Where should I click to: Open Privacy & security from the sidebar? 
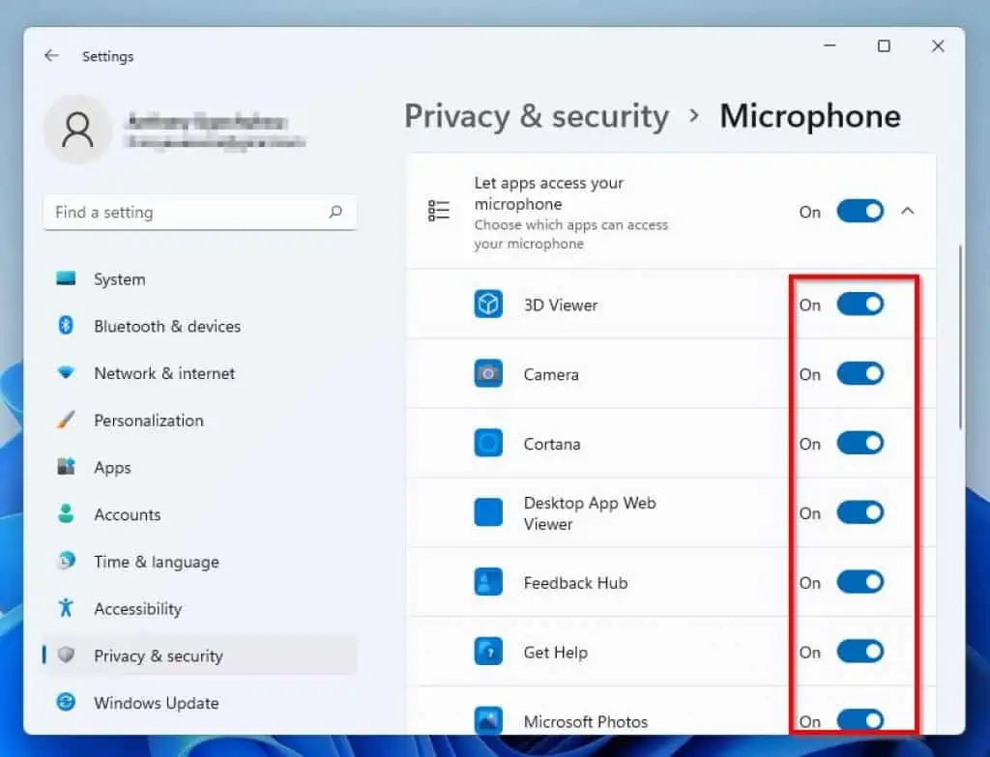[x=64, y=655]
